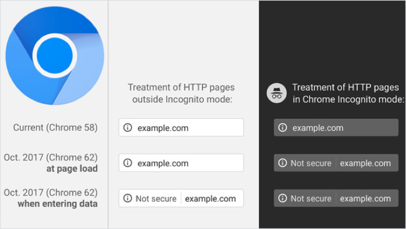This screenshot has height=229, width=406.
Task: Click info icon in dark Chrome 58 address bar
Action: [x=283, y=128]
